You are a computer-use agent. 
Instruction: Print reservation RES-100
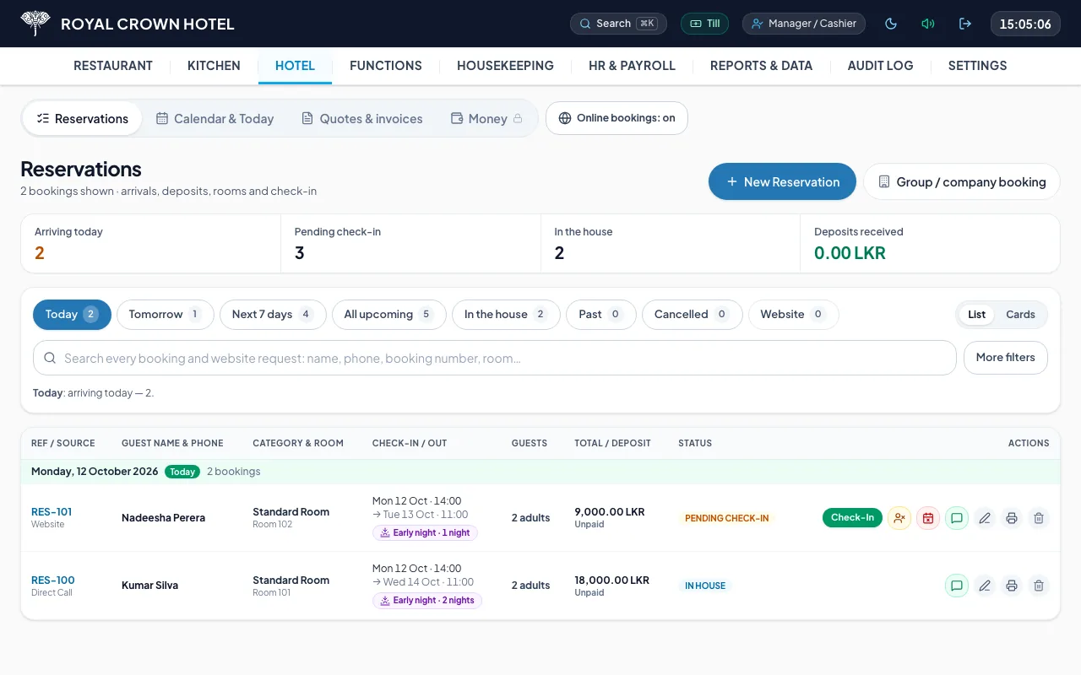1012,586
